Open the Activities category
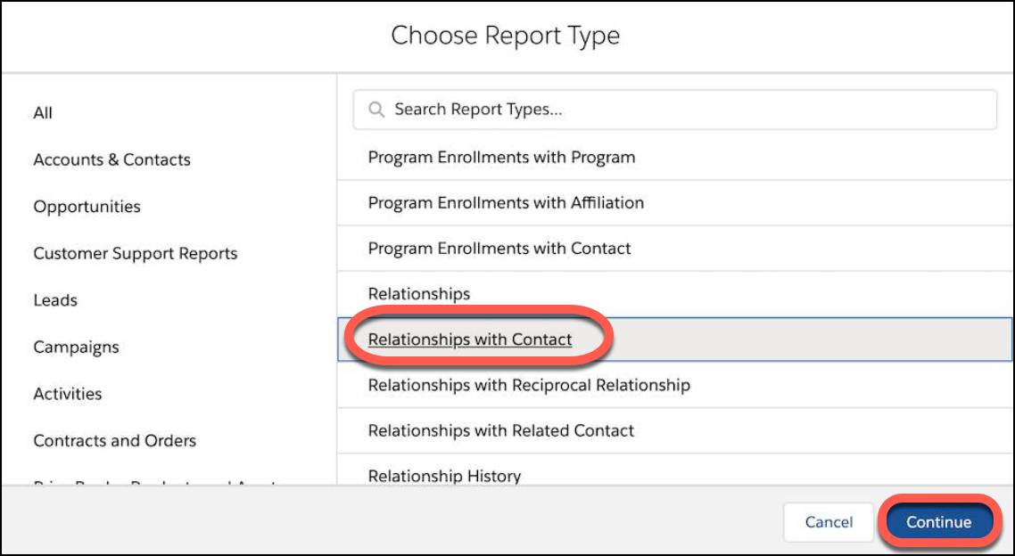1015x556 pixels. pos(69,393)
